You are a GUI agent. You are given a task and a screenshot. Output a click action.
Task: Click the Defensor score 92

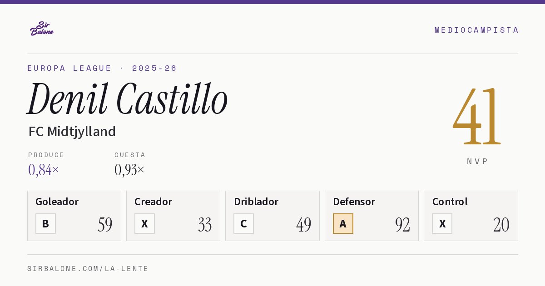click(402, 224)
